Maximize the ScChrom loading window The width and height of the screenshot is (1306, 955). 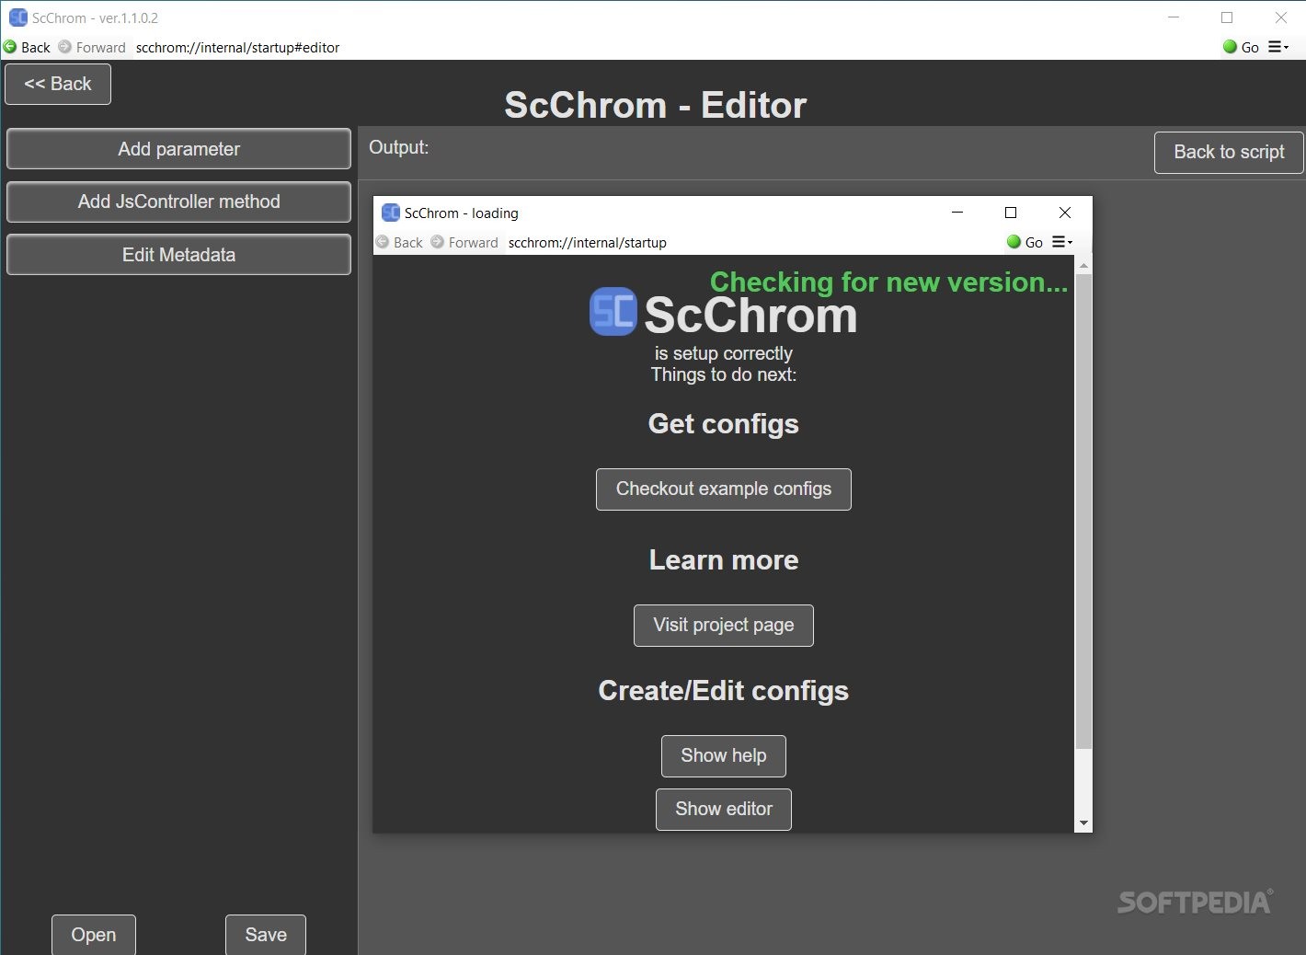[1011, 213]
